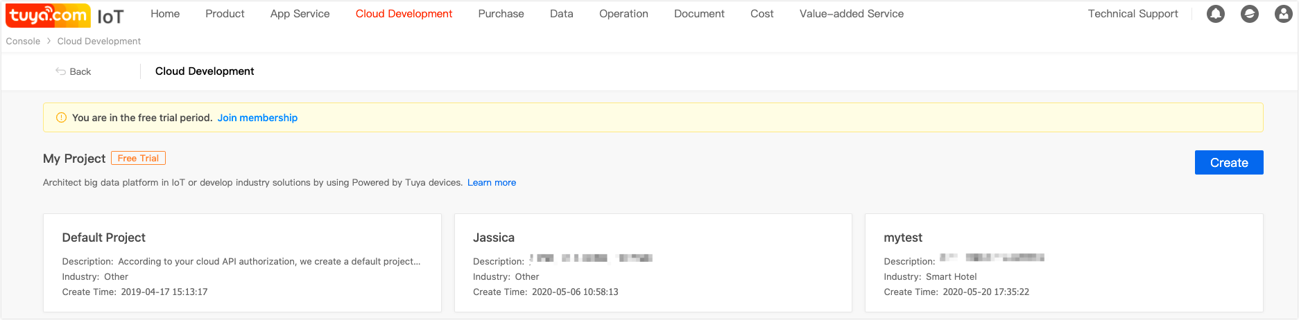The height and width of the screenshot is (320, 1299).
Task: Open the Default Project card
Action: pos(242,263)
